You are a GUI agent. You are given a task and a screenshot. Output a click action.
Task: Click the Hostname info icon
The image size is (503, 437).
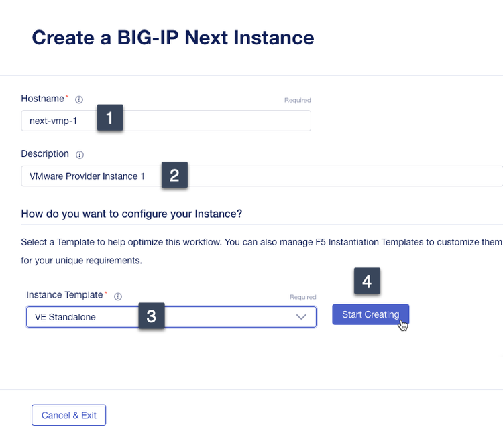(79, 100)
